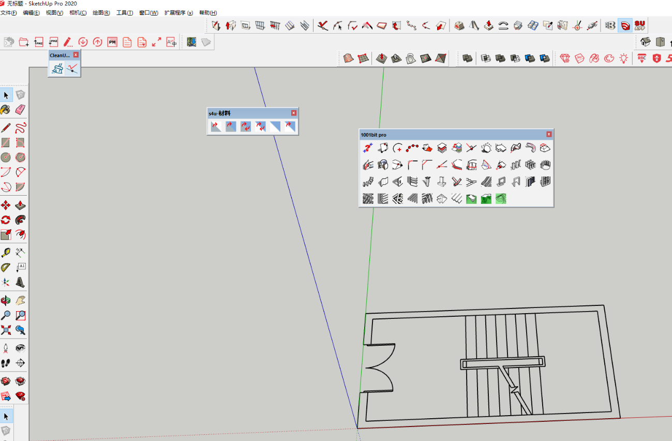
Task: Select the 3D Text tool
Action: pyautogui.click(x=20, y=283)
